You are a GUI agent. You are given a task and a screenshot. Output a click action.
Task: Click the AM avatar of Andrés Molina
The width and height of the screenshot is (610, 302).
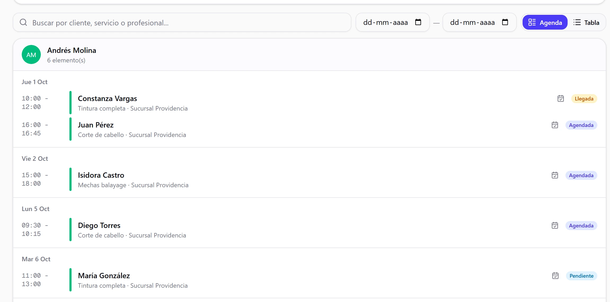point(31,54)
